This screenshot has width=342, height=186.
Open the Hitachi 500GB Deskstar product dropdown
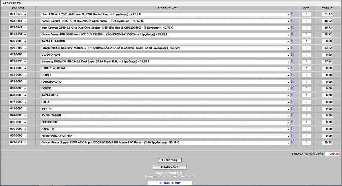click(165, 48)
